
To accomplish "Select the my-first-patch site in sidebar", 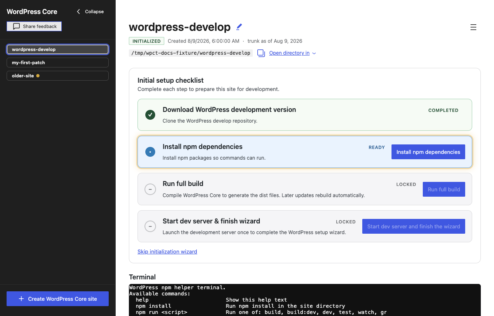I will point(58,63).
